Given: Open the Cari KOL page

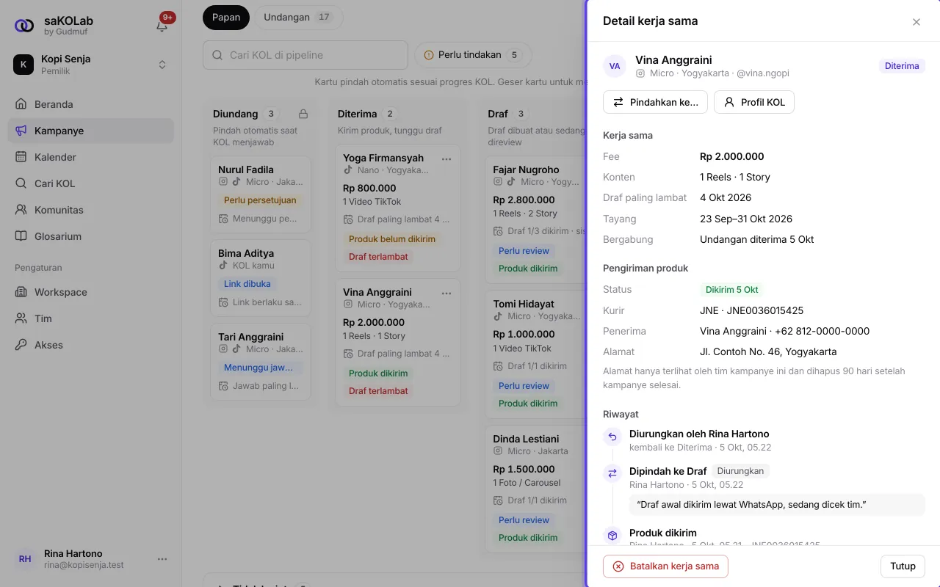Looking at the screenshot, I should click(91, 183).
